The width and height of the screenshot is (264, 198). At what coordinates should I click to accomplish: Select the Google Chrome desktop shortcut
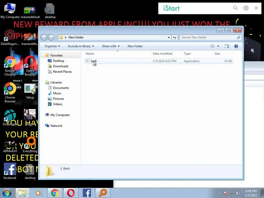10,66
